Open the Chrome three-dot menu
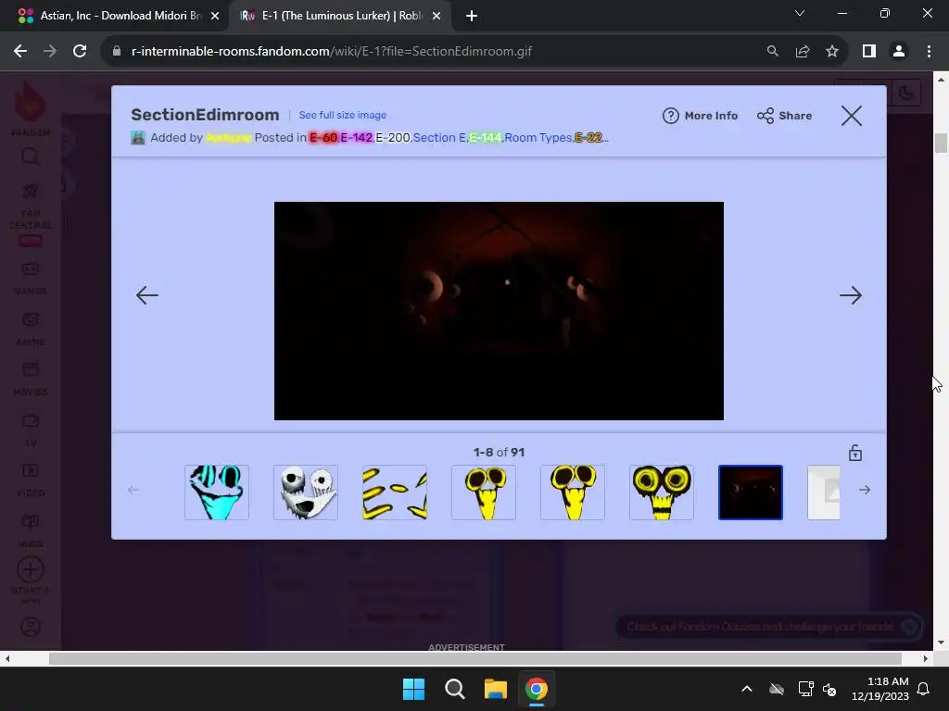 coord(929,52)
